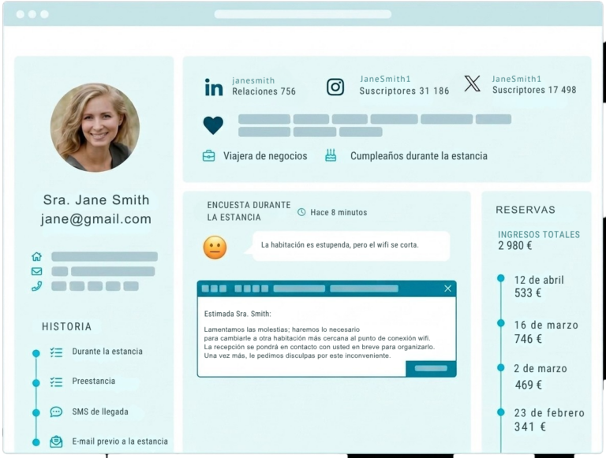Select the 533 € reservation amount
Viewport: 606px width, 458px height.
[x=528, y=293]
